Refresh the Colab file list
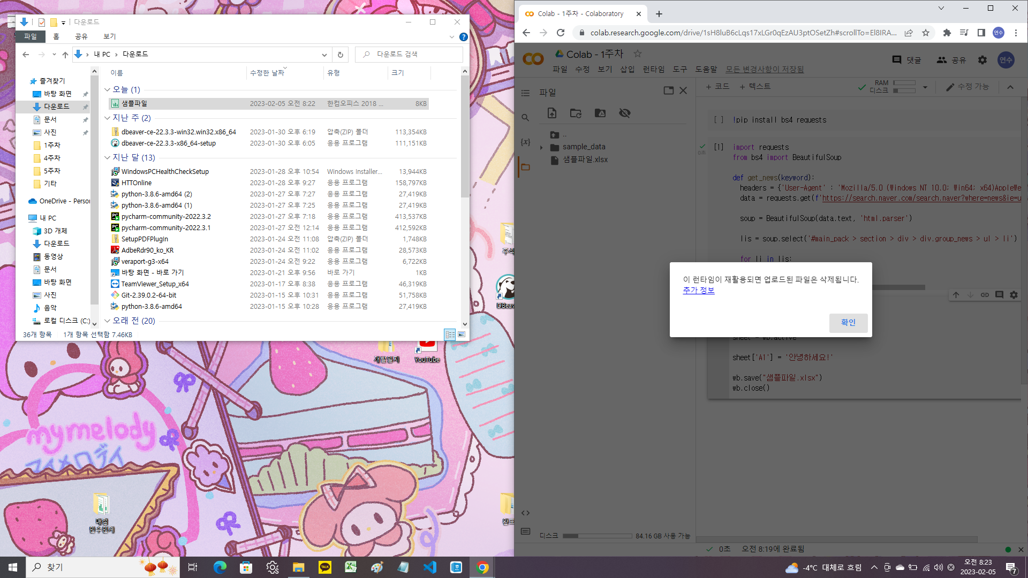1028x578 pixels. coord(576,113)
